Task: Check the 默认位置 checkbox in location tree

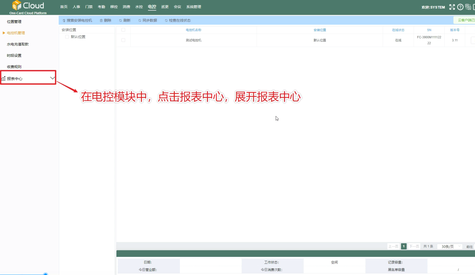Action: coord(67,37)
